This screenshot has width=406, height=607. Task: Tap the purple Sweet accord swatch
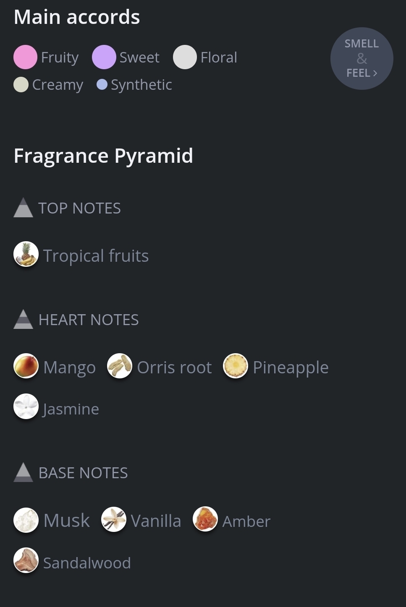(104, 57)
